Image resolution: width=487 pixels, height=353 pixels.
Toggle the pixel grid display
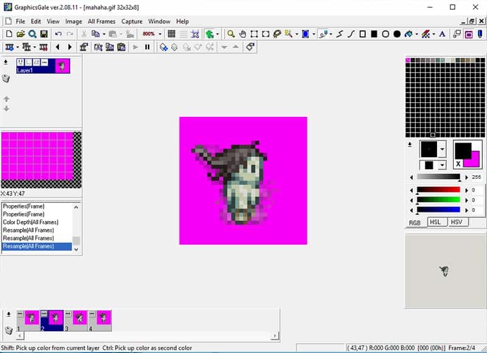[x=172, y=34]
